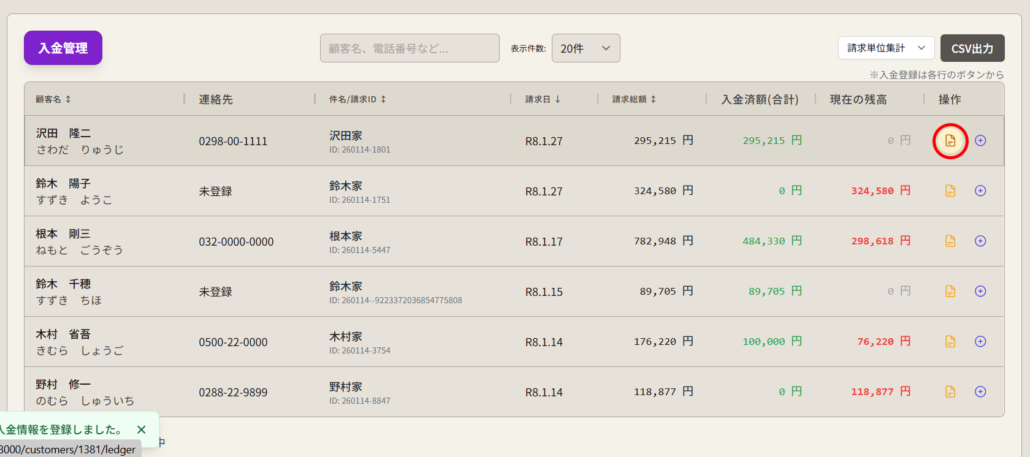The width and height of the screenshot is (1030, 457).
Task: Sort by 請求総額 column header
Action: (x=634, y=99)
